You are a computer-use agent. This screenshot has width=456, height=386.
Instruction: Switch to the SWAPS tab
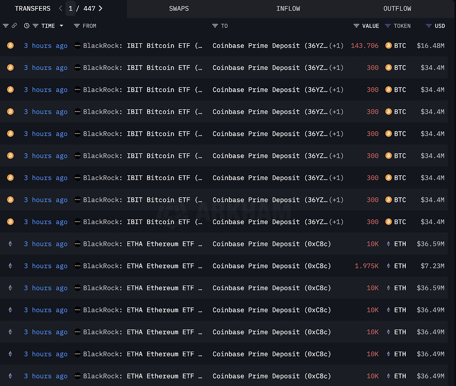point(179,8)
